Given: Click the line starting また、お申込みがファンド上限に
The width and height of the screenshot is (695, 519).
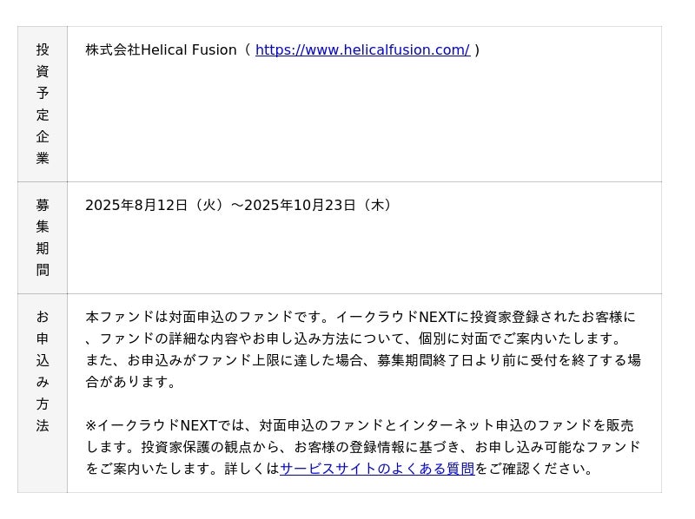Looking at the screenshot, I should (x=362, y=360).
